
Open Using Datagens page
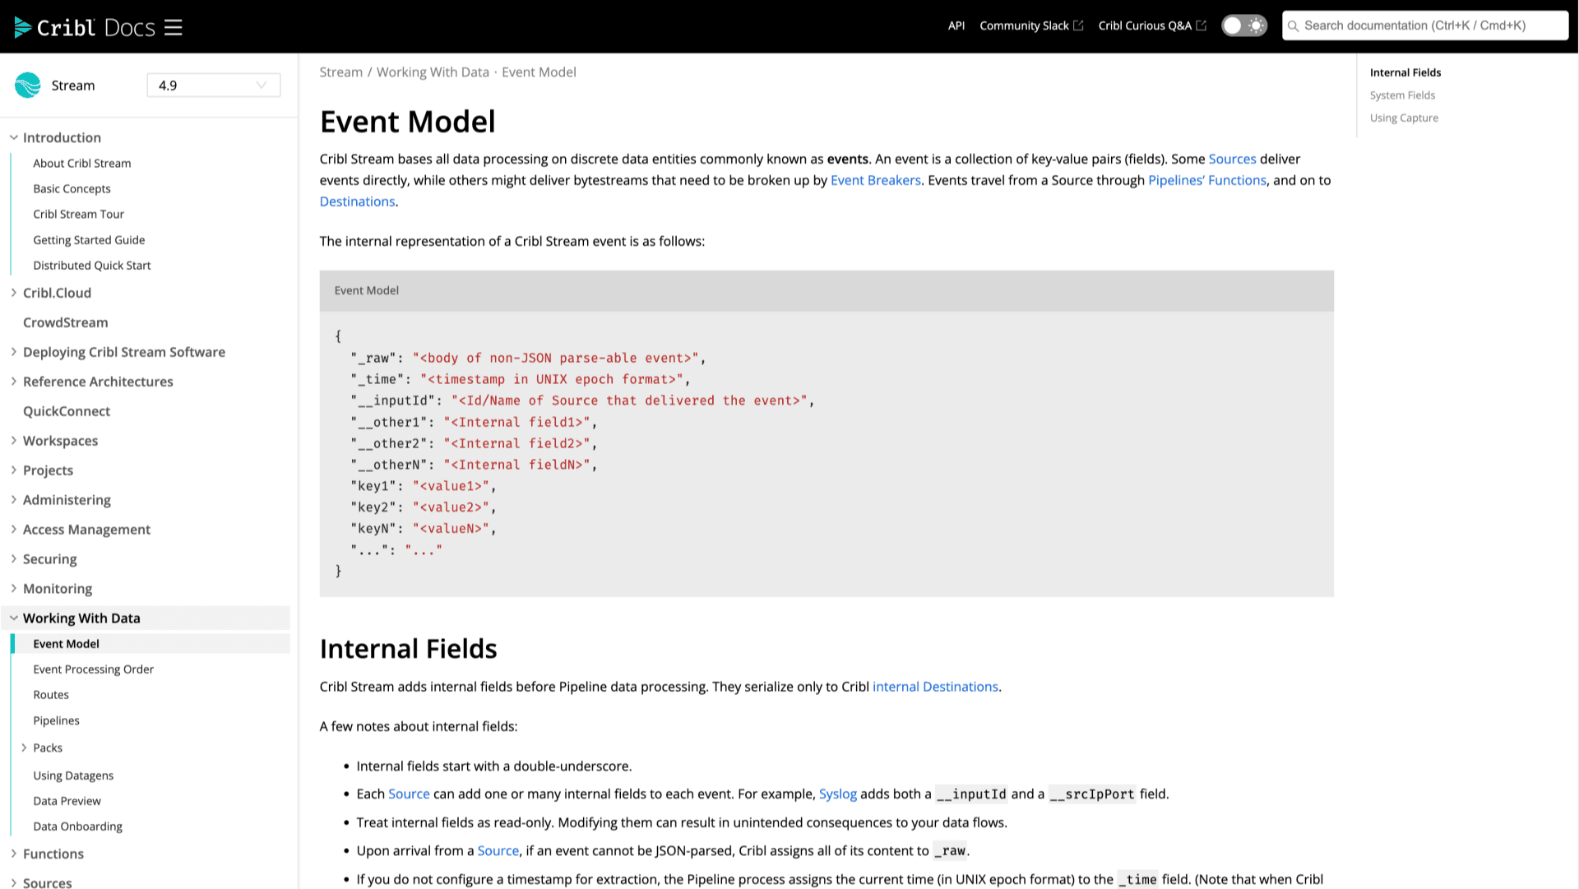click(73, 776)
